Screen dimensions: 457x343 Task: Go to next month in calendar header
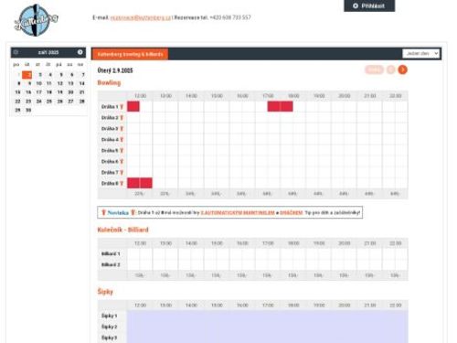[80, 52]
